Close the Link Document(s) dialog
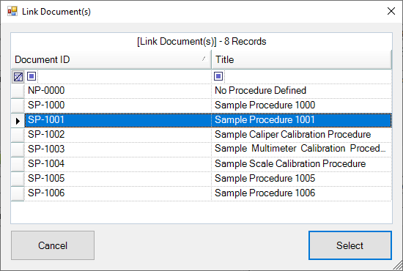The width and height of the screenshot is (403, 271). (391, 11)
